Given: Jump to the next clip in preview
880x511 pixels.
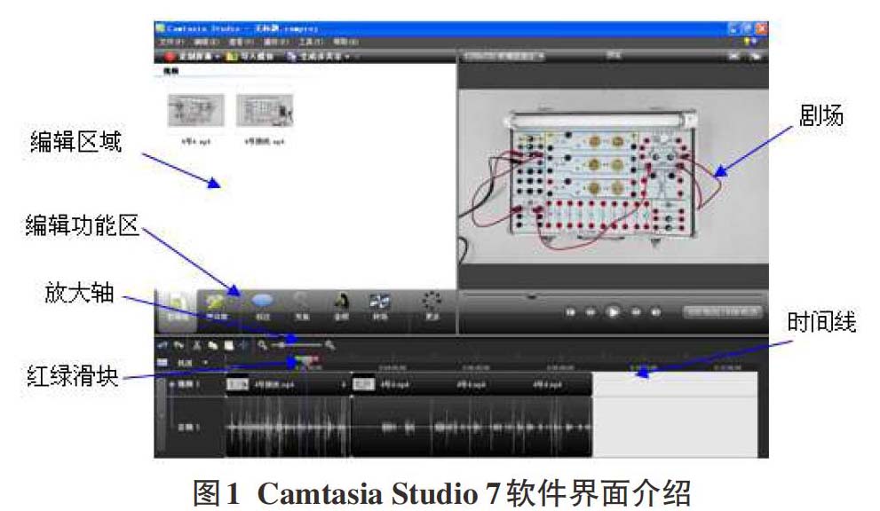Looking at the screenshot, I should 655,312.
